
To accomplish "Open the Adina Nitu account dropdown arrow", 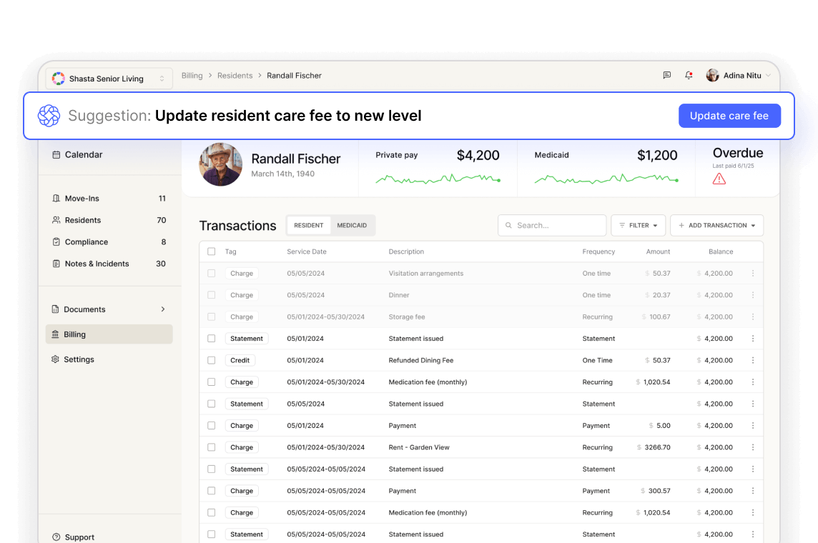I will [768, 76].
